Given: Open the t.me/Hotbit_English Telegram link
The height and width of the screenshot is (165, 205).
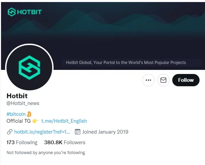Looking at the screenshot, I should [64, 121].
